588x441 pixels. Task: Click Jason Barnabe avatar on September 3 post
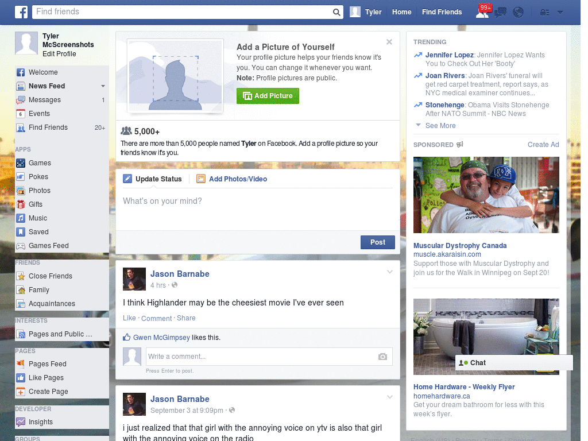click(x=134, y=404)
